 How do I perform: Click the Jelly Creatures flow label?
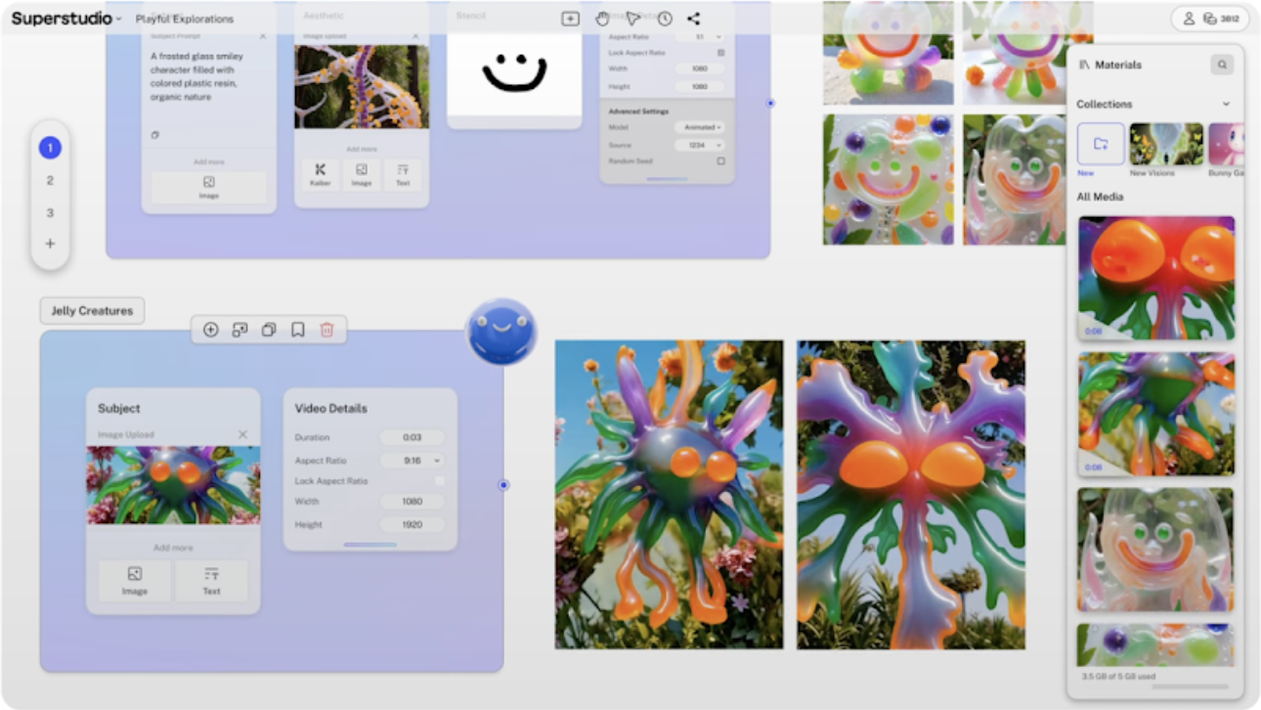click(x=92, y=311)
